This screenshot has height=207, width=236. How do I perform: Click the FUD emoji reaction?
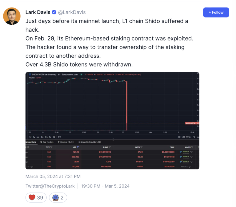(58, 197)
